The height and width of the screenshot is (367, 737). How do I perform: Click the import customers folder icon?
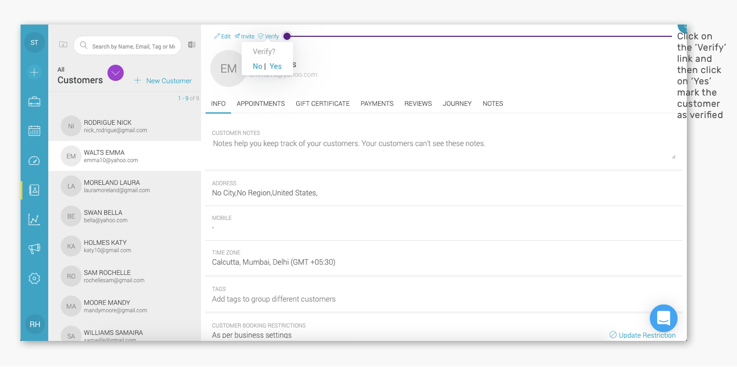pyautogui.click(x=63, y=44)
